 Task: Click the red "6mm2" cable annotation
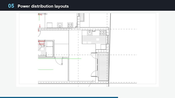(x=41, y=41)
